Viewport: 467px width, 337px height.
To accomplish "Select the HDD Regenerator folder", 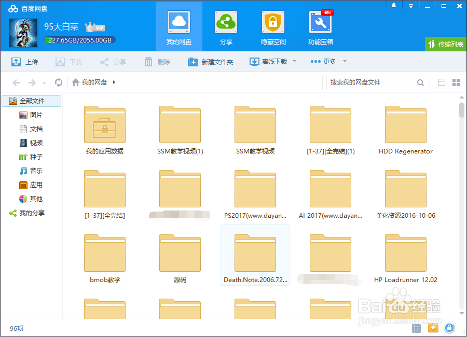I will 406,131.
